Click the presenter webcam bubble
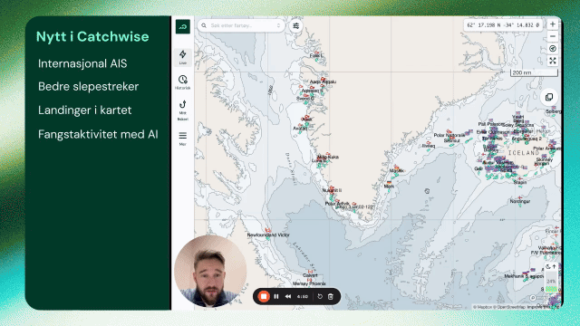Viewport: 580px width, 326px height. (210, 271)
